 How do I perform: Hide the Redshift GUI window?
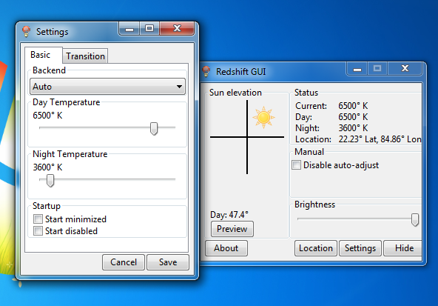pyautogui.click(x=403, y=248)
